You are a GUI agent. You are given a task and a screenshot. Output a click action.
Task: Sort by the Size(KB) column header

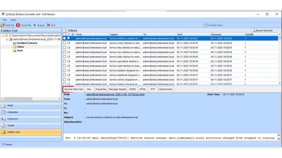[x=261, y=34]
